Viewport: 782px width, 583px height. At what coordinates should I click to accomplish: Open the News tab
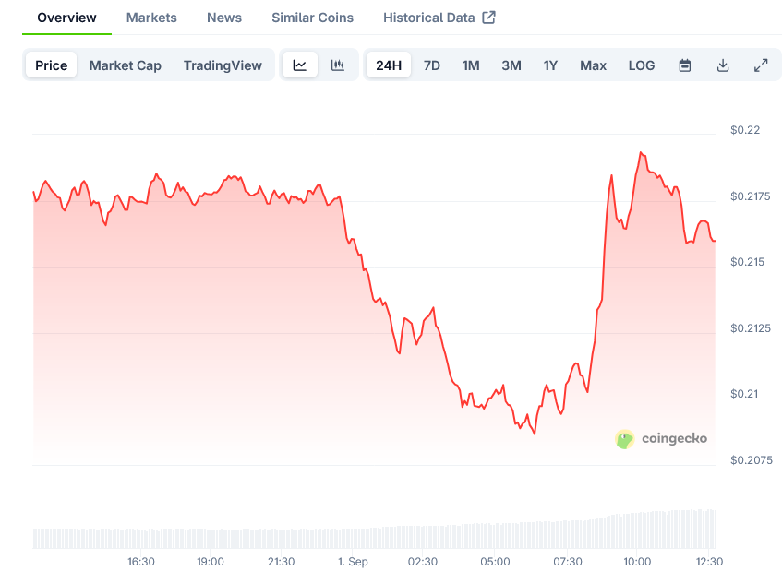coord(224,18)
